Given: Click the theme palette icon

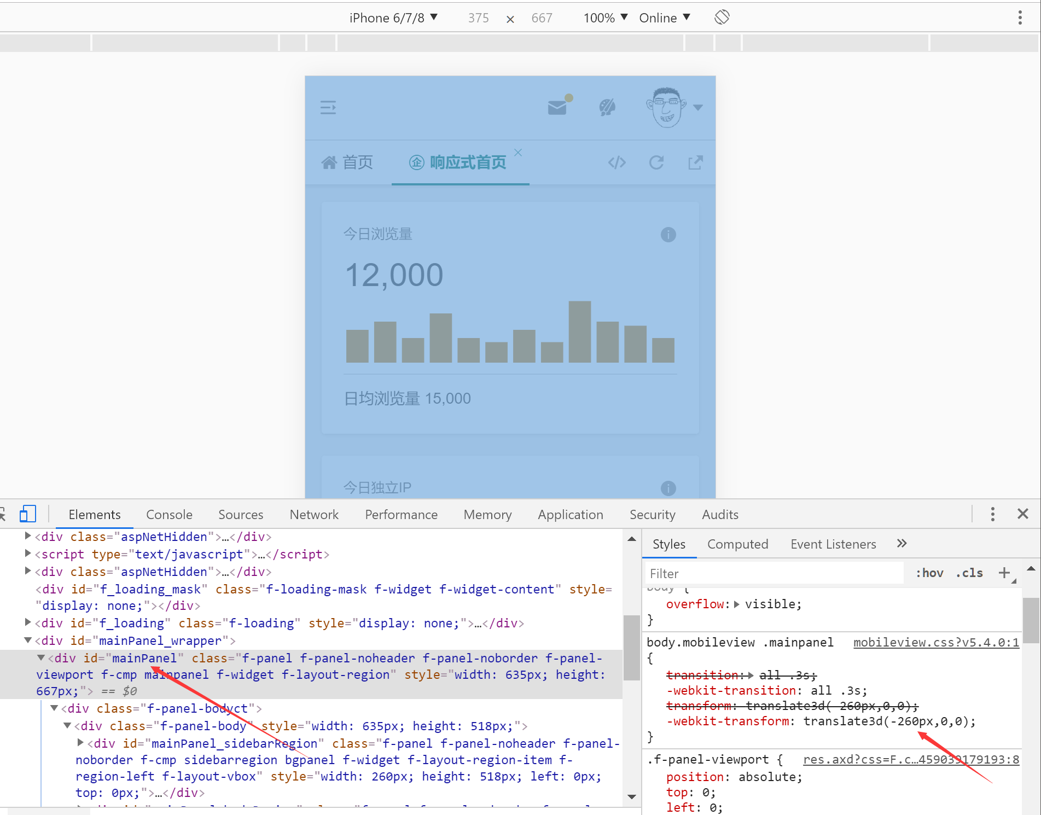Looking at the screenshot, I should tap(607, 107).
